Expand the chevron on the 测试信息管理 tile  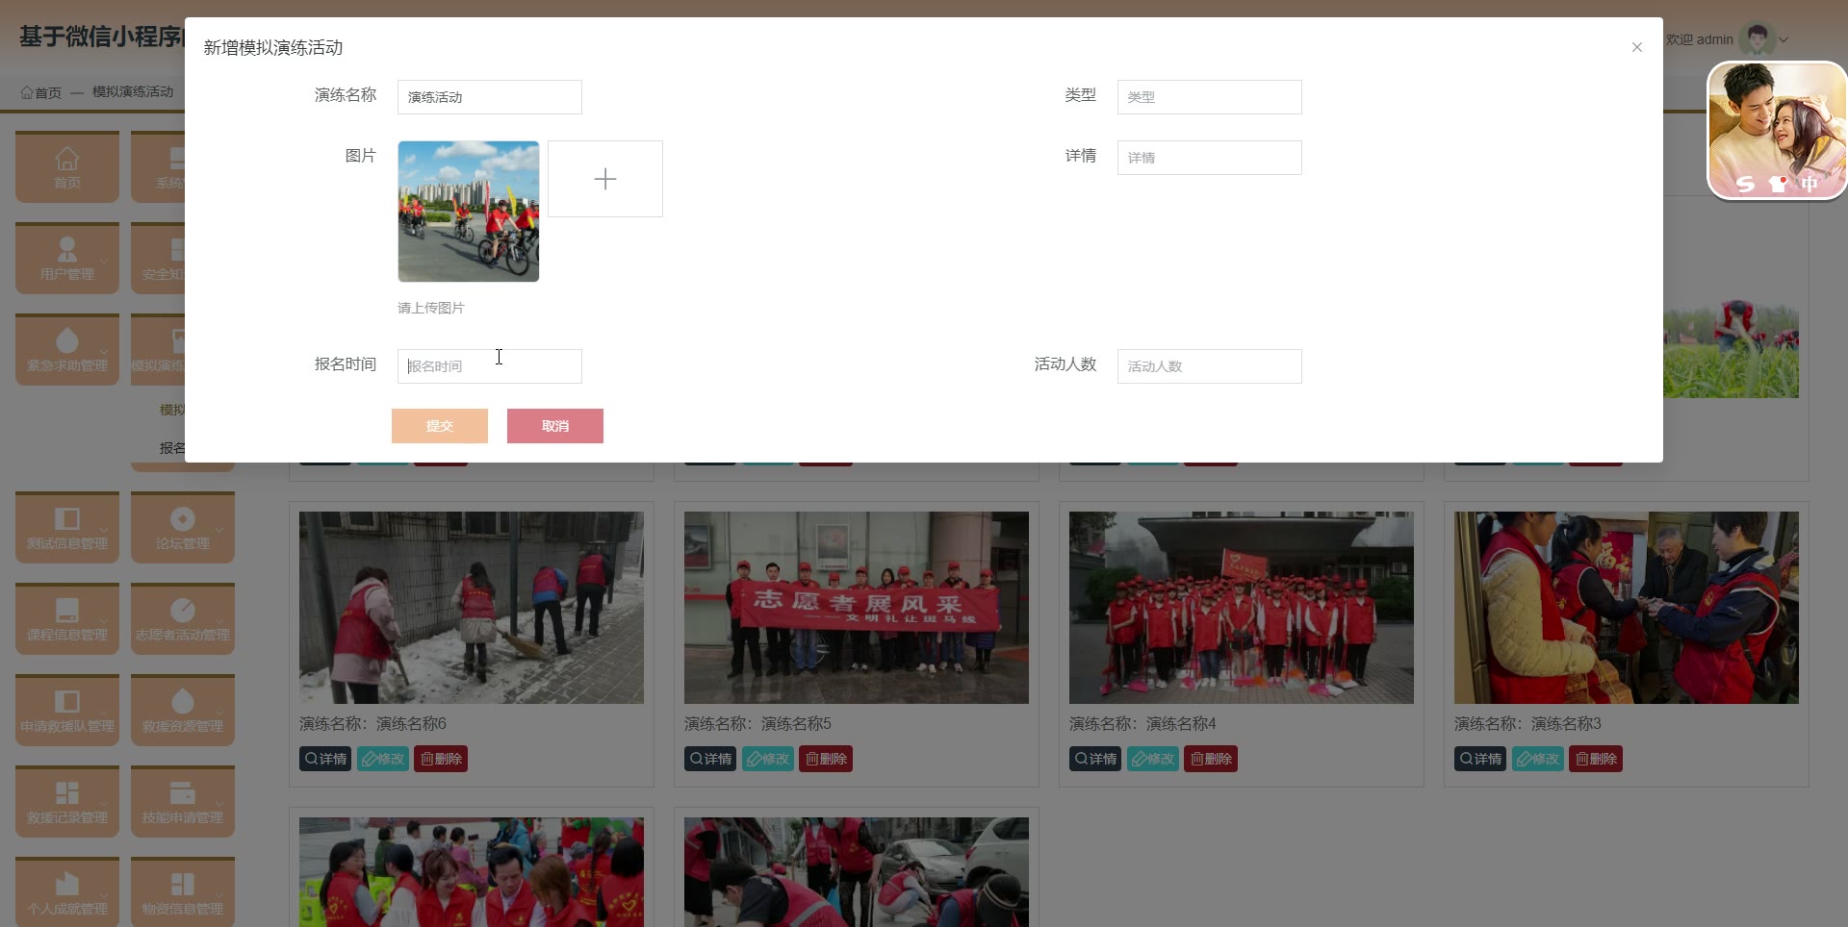tap(104, 530)
